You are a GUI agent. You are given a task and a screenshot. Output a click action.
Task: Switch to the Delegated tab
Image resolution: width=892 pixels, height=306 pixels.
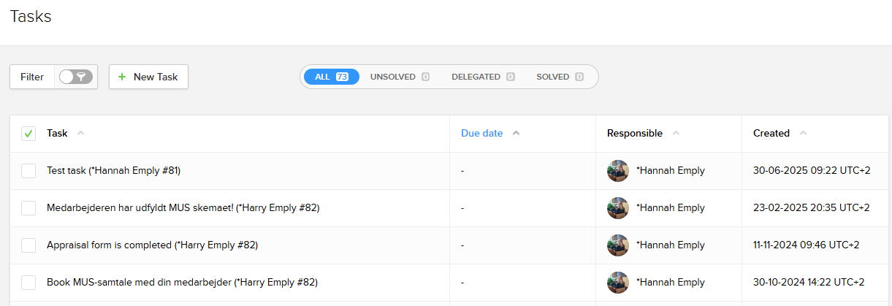482,77
